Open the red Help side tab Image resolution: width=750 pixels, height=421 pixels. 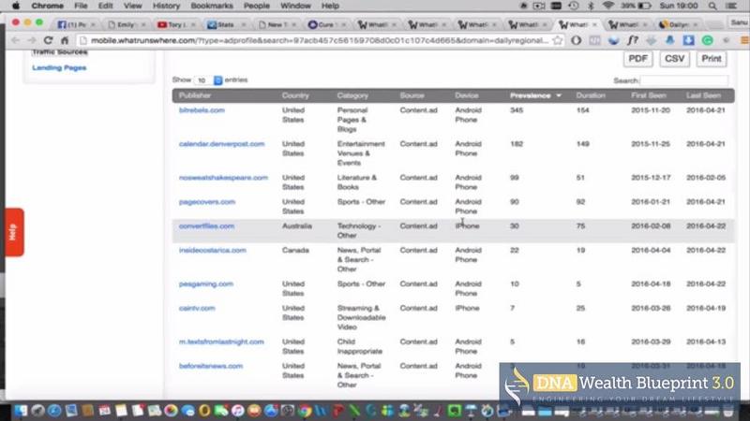click(x=14, y=232)
